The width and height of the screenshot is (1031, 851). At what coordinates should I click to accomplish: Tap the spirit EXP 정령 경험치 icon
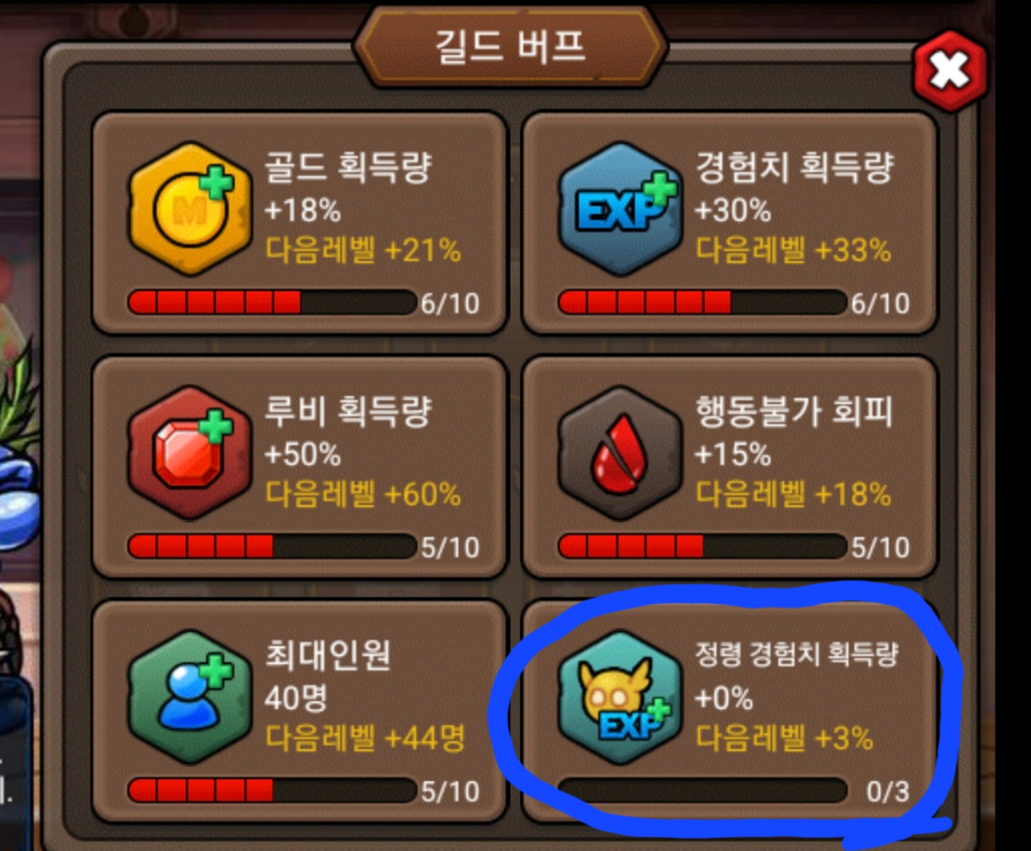click(x=621, y=697)
